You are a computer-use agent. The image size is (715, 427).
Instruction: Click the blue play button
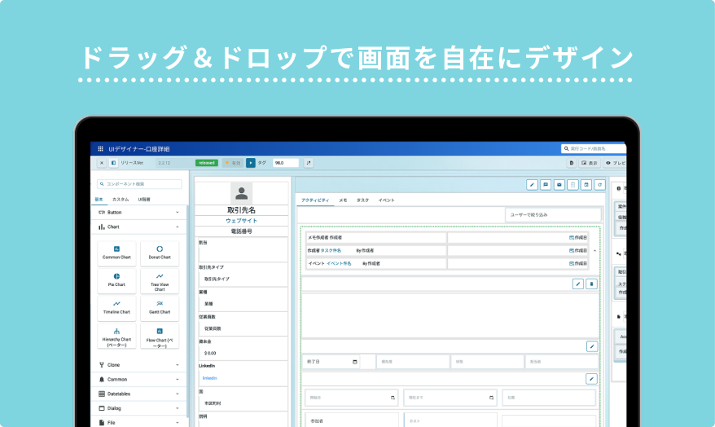(251, 163)
